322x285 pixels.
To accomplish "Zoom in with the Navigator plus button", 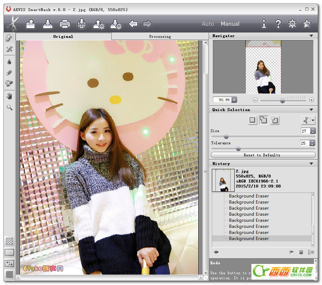I will [x=311, y=100].
